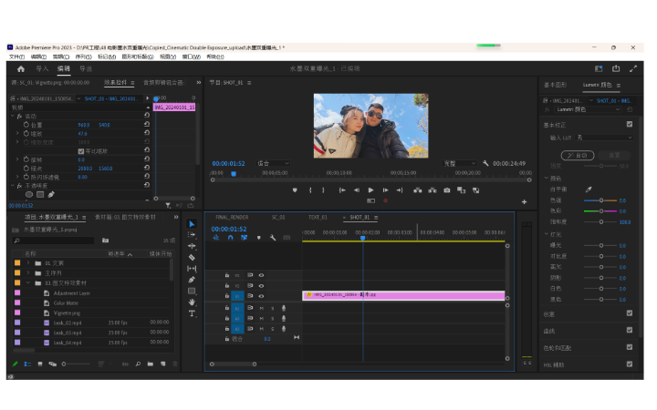Image resolution: width=657 pixels, height=410 pixels.
Task: Expand the 01 bin folder
Action: [28, 263]
